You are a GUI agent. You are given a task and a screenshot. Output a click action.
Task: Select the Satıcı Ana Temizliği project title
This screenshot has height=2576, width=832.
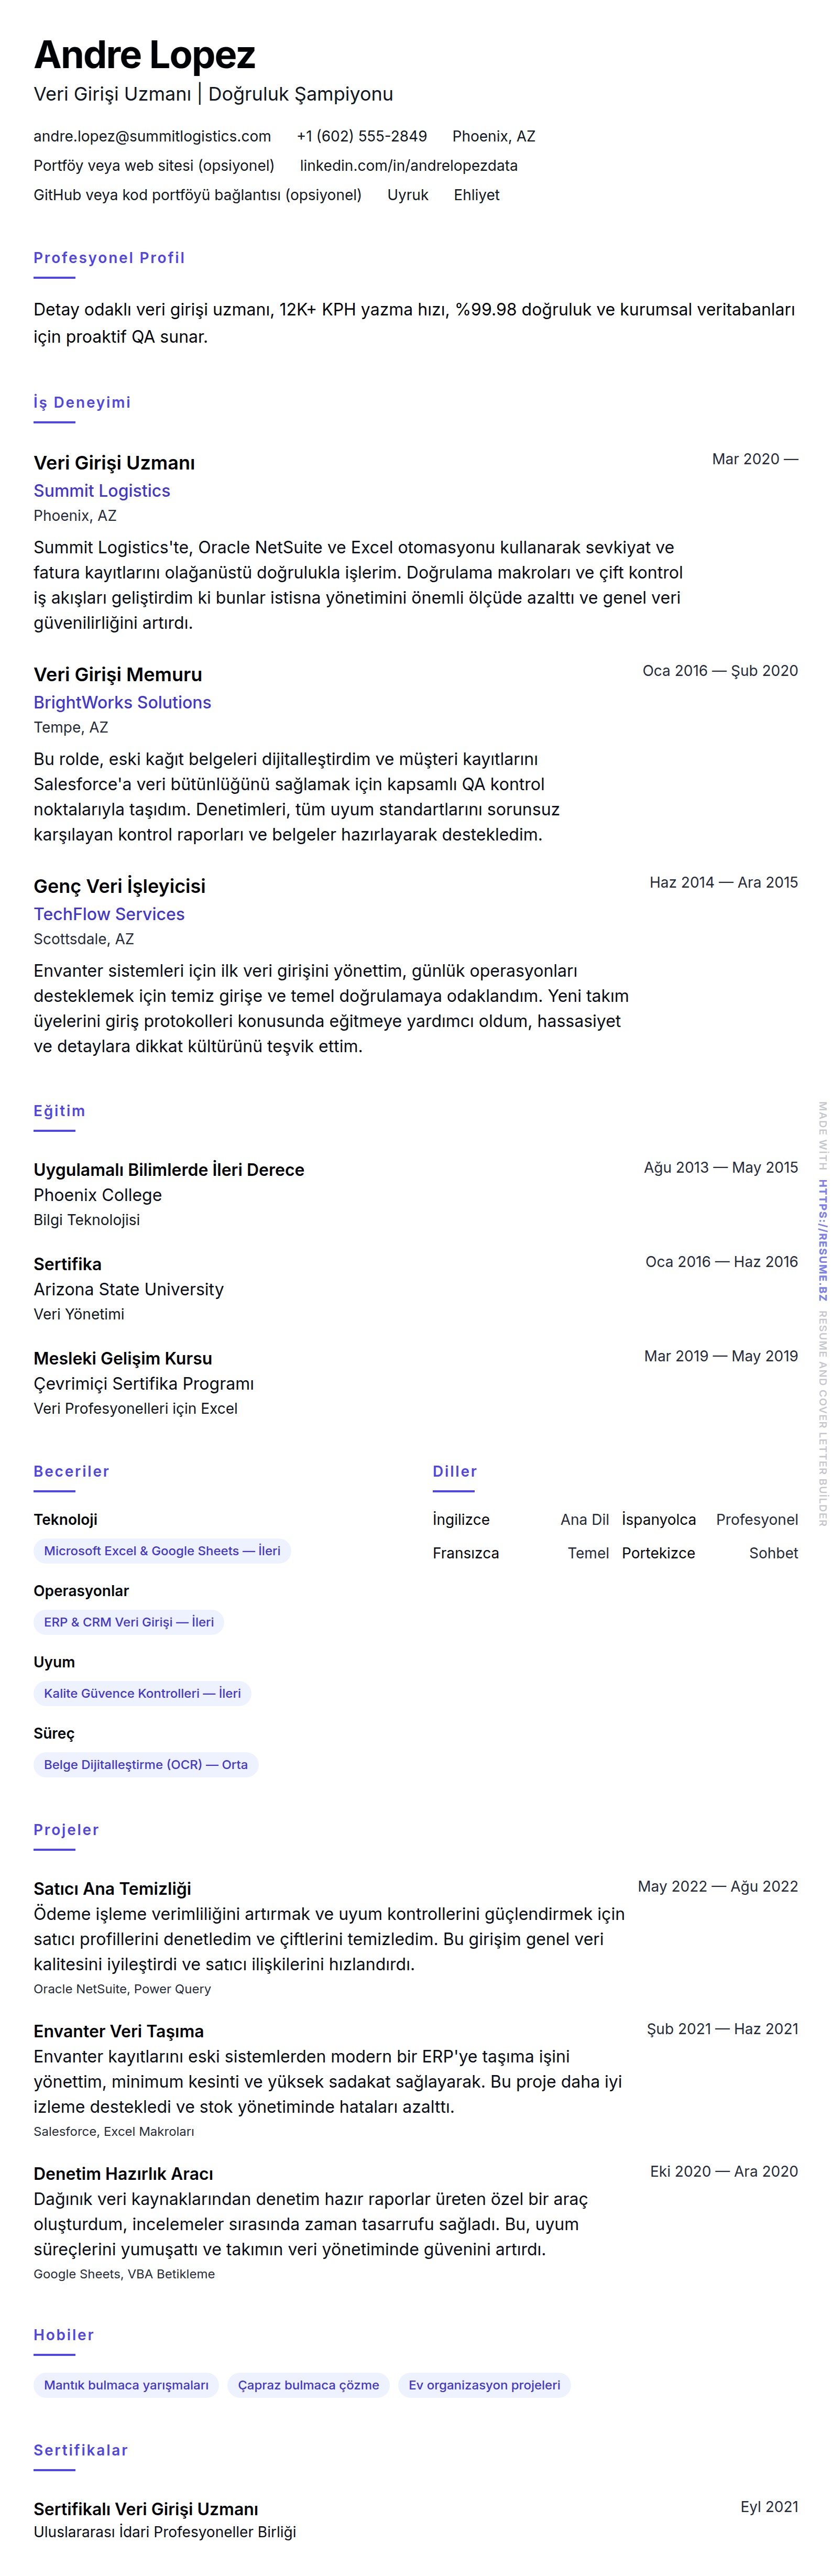click(x=112, y=1888)
